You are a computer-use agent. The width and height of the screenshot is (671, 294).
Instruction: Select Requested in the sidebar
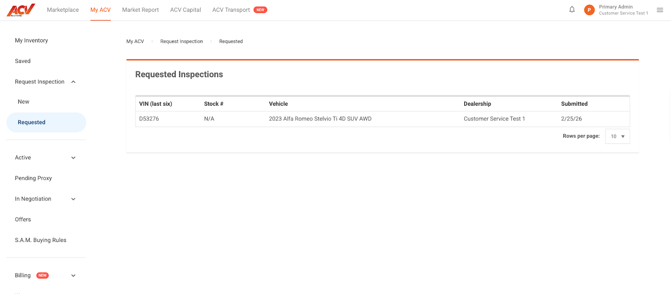(x=46, y=122)
